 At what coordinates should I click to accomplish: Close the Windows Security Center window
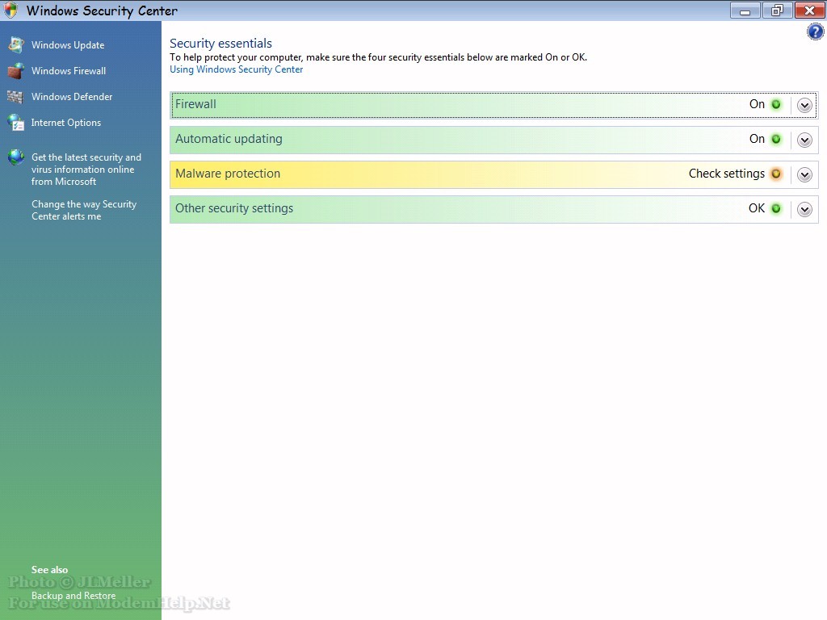click(809, 10)
